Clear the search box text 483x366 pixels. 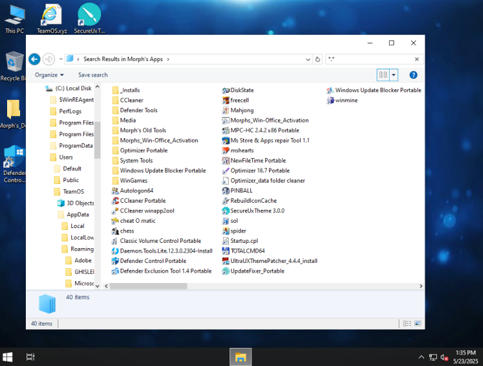417,59
